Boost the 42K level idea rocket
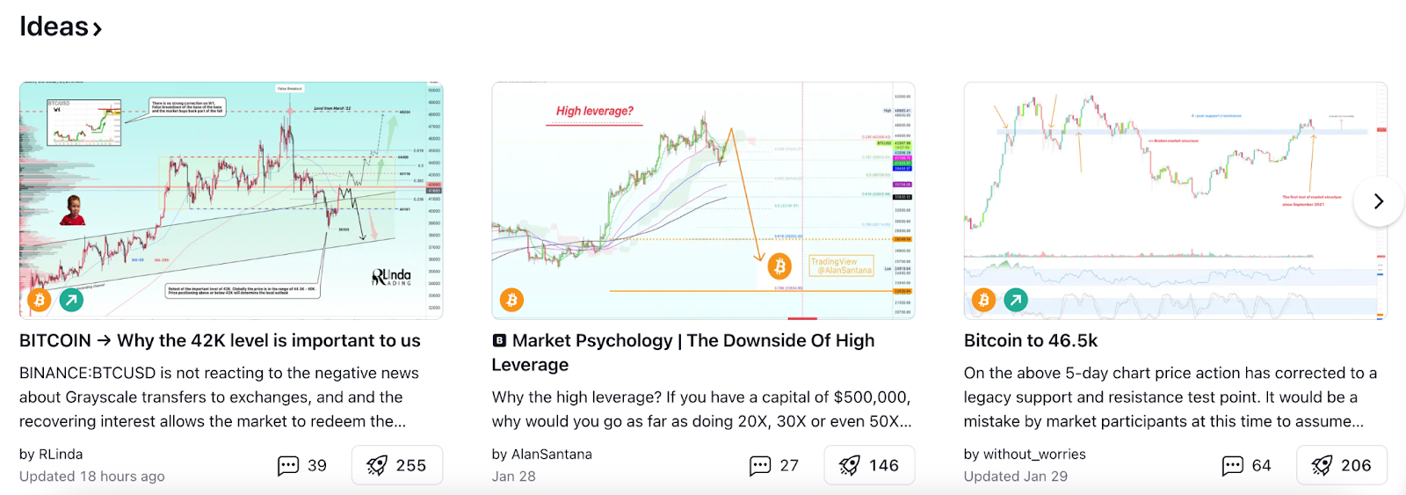The height and width of the screenshot is (495, 1406). 397,465
